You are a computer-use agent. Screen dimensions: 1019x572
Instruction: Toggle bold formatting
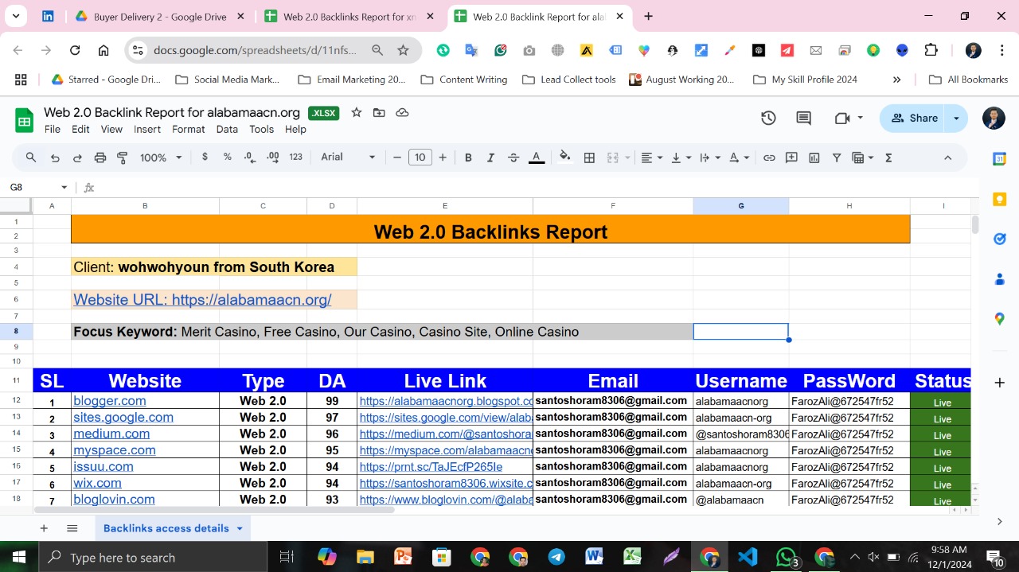click(468, 158)
